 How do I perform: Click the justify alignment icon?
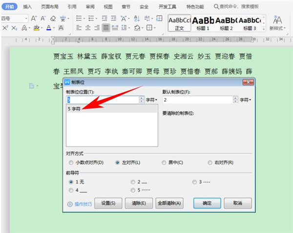click(x=106, y=28)
